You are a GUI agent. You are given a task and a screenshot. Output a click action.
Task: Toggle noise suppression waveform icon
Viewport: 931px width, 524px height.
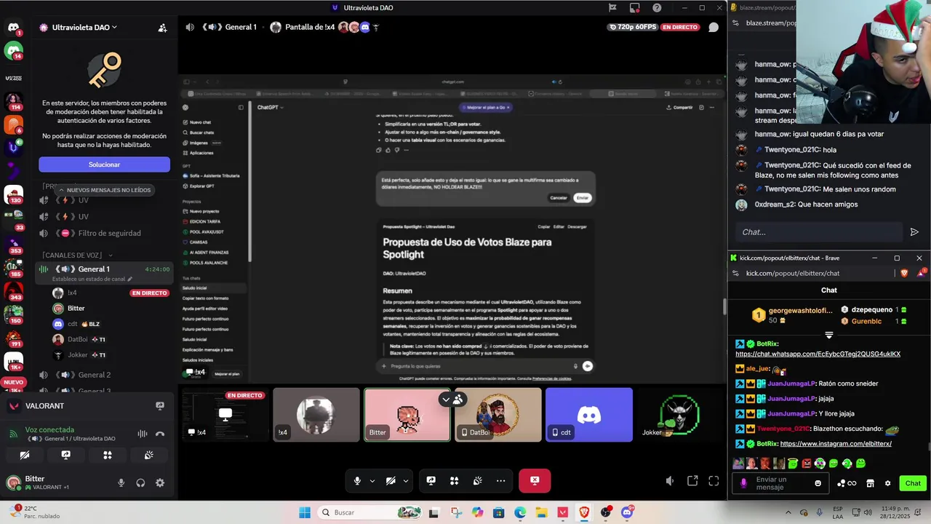pyautogui.click(x=143, y=434)
